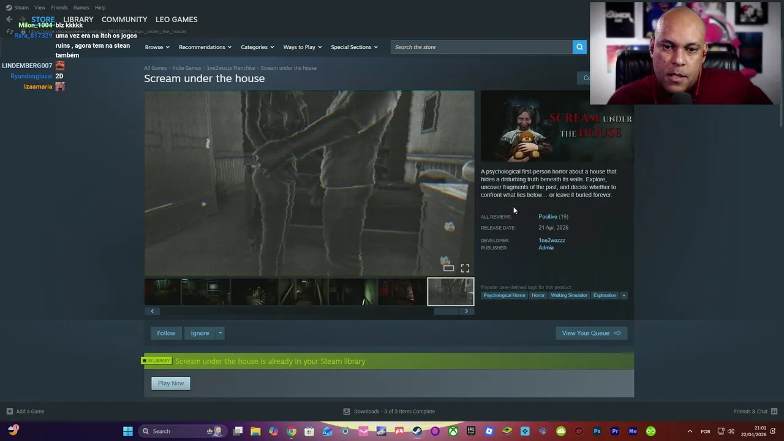Switch to the LIBRARY tab
Screen dimensions: 784x441
click(x=78, y=20)
